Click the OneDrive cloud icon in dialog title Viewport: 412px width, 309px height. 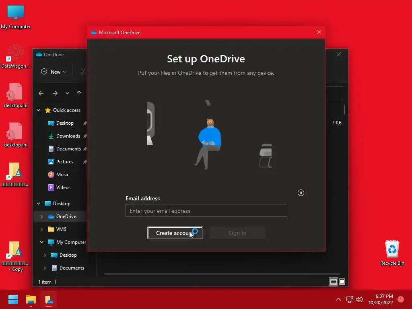93,32
